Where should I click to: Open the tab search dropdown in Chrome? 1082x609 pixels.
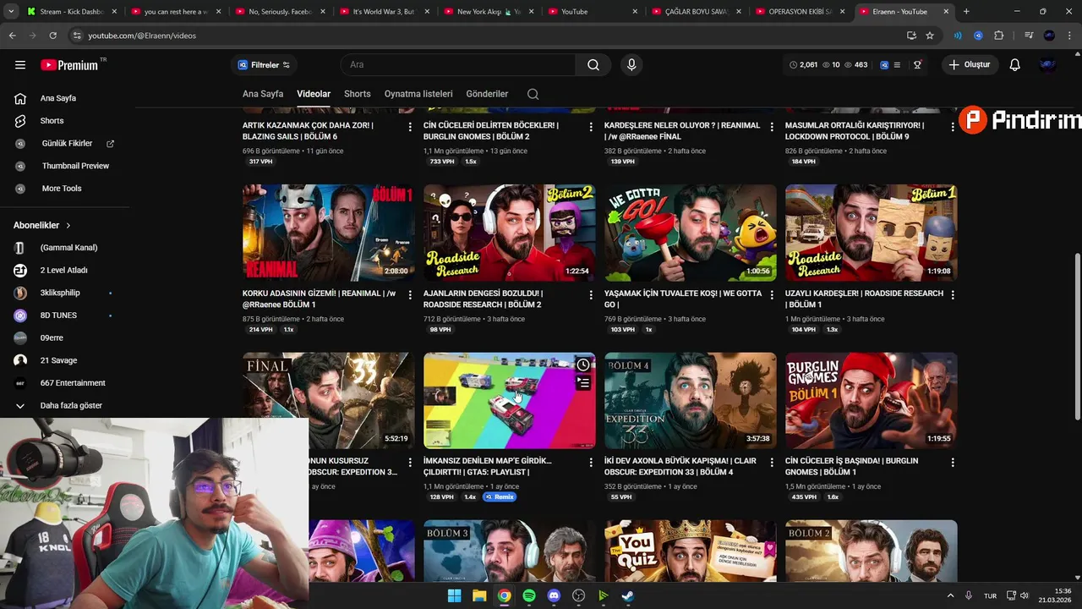[x=11, y=12]
